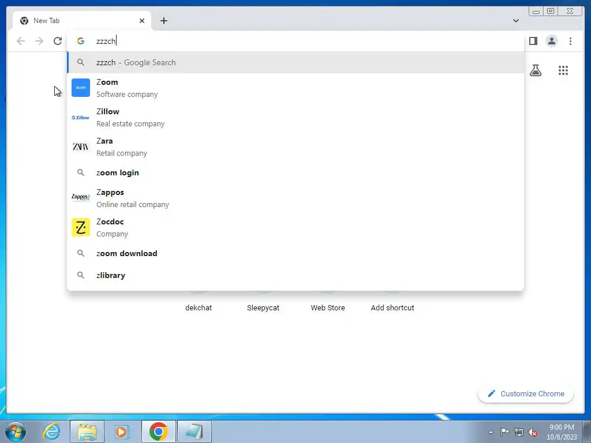Click the Zocdoc yellow logo thumbnail
This screenshot has height=443, width=591.
(x=81, y=227)
